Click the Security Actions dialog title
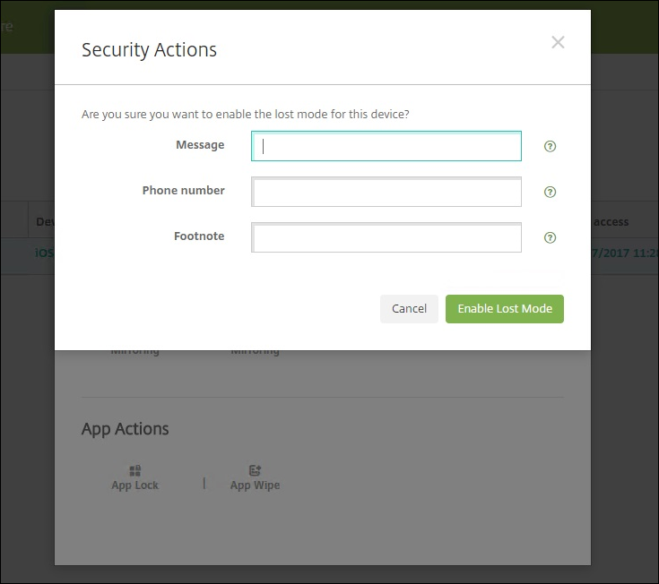 (x=149, y=49)
